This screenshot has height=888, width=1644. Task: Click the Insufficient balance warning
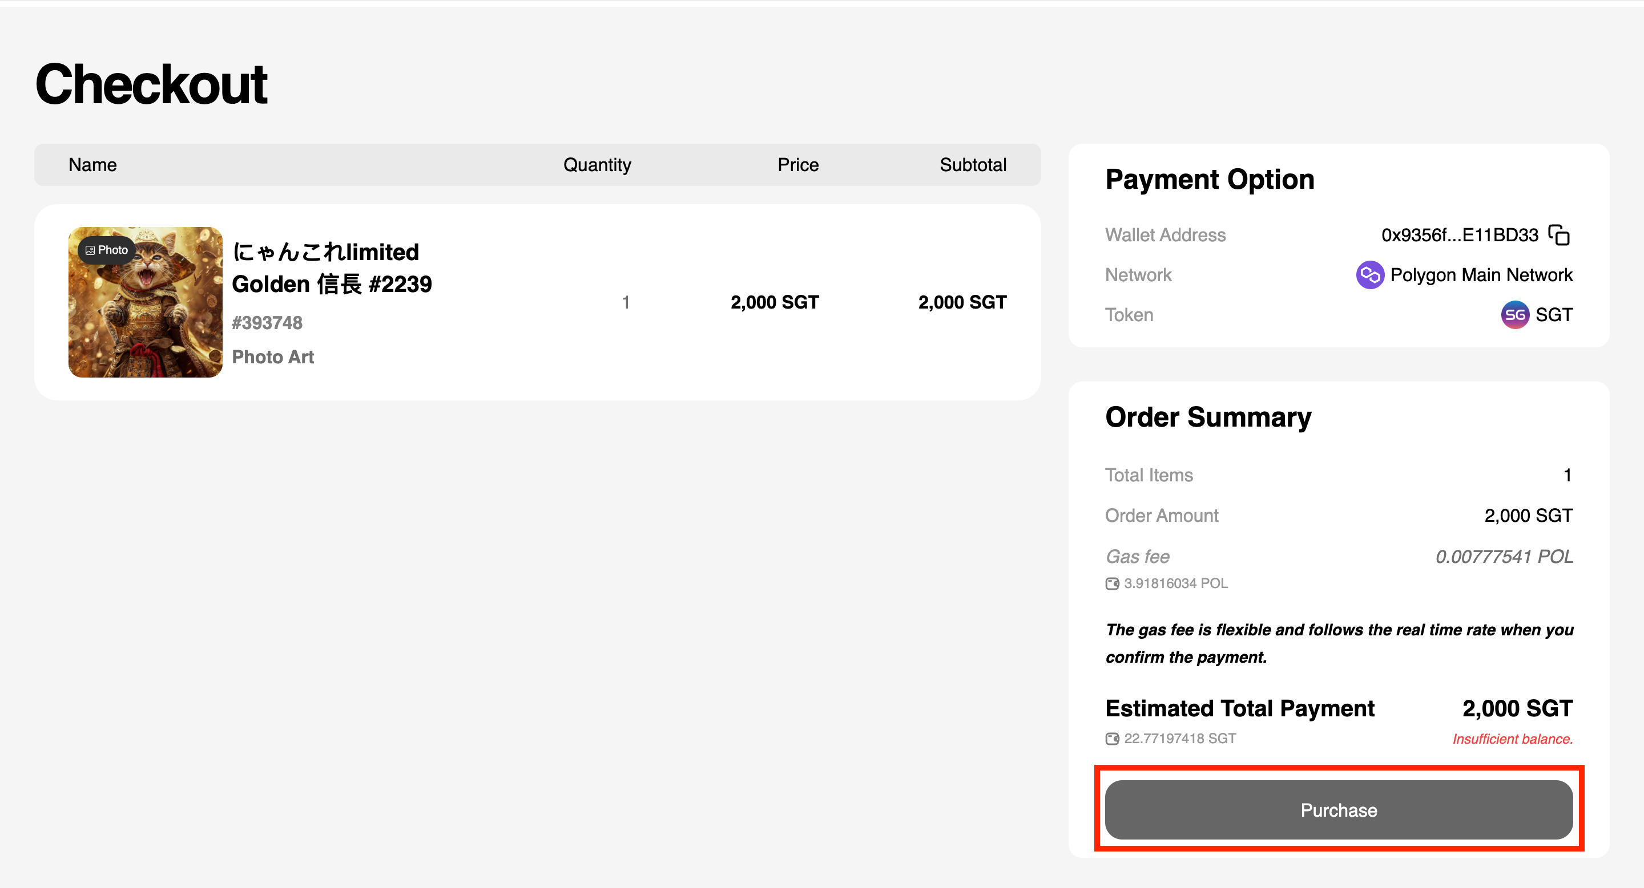tap(1513, 739)
